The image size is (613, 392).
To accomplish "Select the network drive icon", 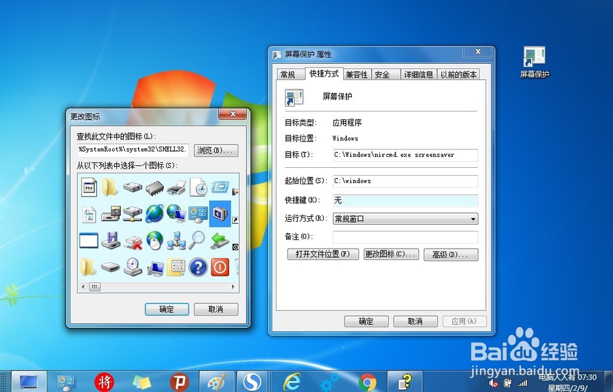I will coord(132,214).
